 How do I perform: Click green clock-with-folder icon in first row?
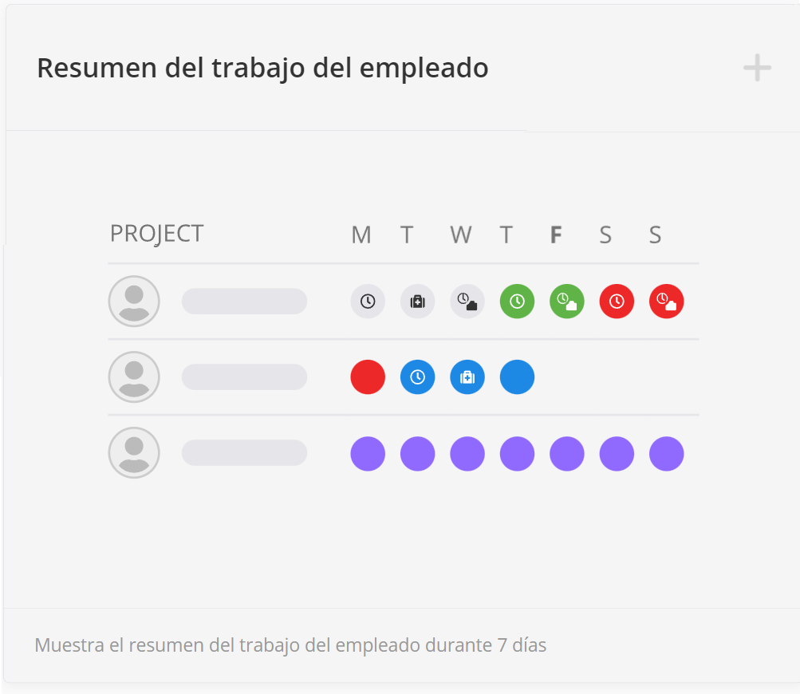[x=567, y=302]
